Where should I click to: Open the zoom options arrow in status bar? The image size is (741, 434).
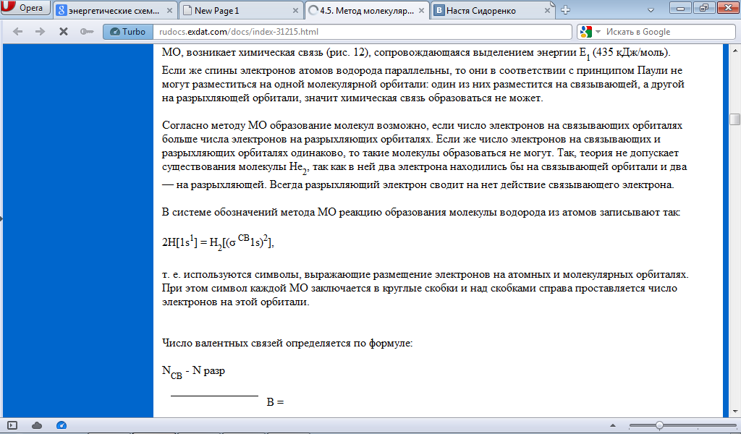[x=612, y=425]
